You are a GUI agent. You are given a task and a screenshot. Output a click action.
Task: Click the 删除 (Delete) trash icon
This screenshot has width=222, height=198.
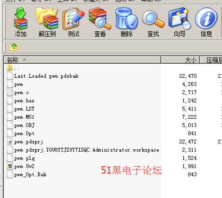[x=126, y=22]
